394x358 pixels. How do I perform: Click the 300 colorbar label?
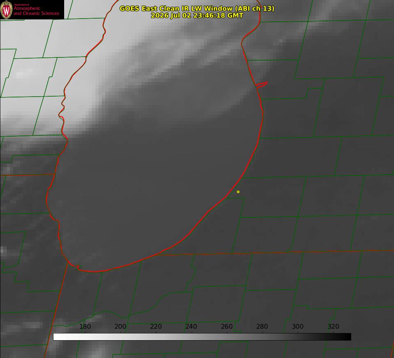pyautogui.click(x=297, y=326)
